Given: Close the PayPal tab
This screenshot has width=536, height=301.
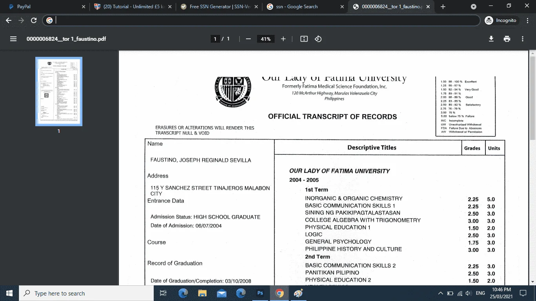Looking at the screenshot, I should (83, 7).
